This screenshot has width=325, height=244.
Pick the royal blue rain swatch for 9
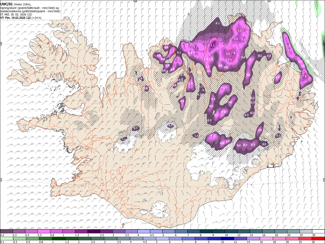[215, 238]
